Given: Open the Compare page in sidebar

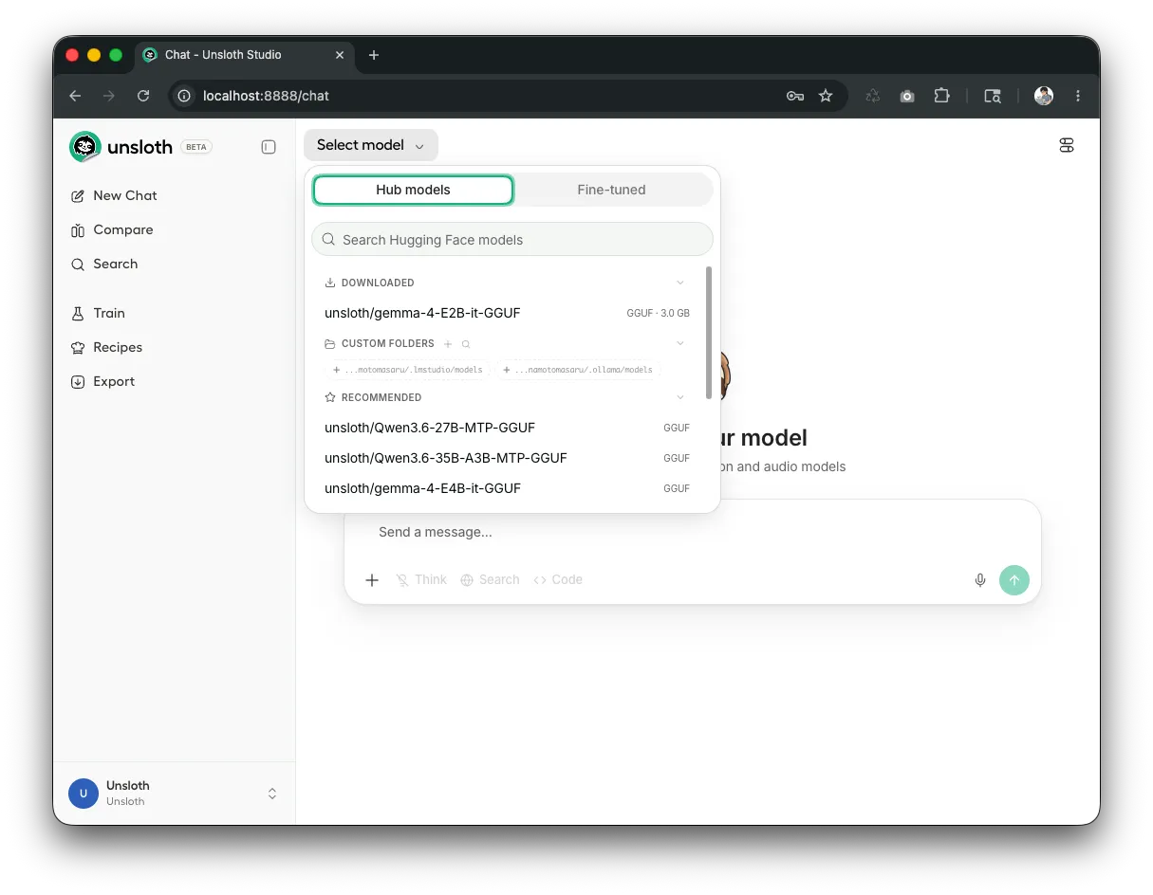Looking at the screenshot, I should tap(112, 229).
